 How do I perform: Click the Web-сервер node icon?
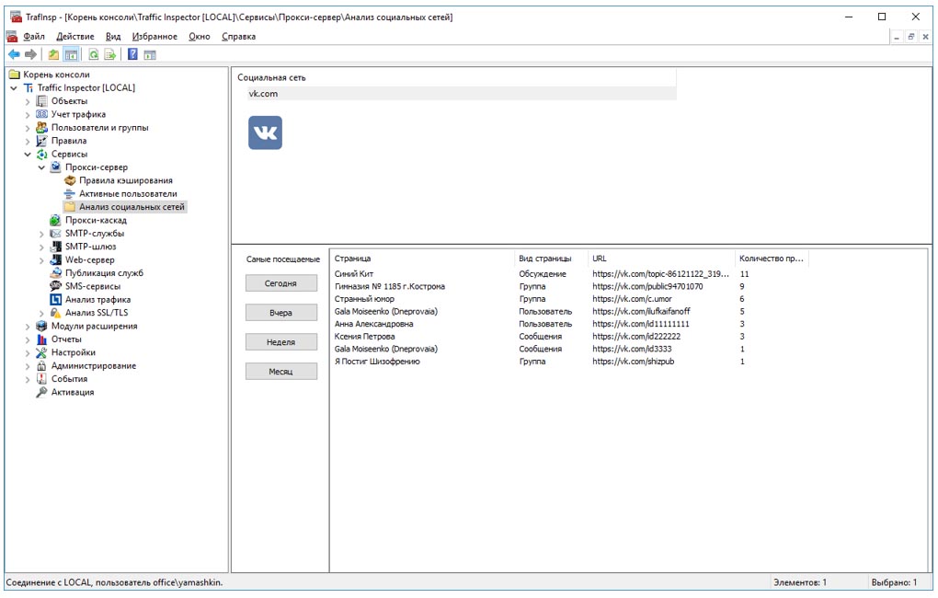point(55,259)
